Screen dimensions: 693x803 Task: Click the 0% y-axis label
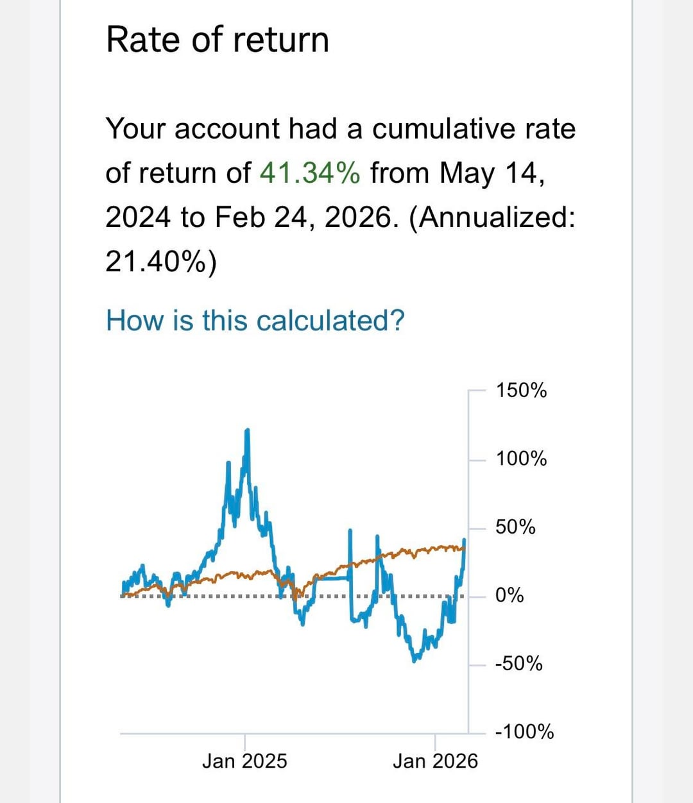(509, 596)
